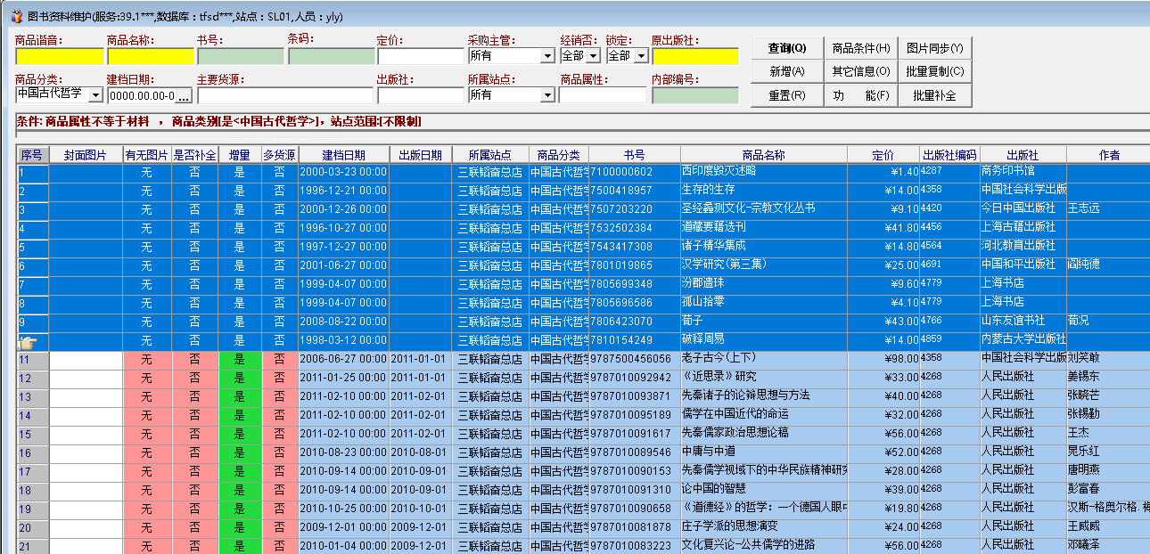
Task: Click the 图片同步(Y) button
Action: point(934,48)
